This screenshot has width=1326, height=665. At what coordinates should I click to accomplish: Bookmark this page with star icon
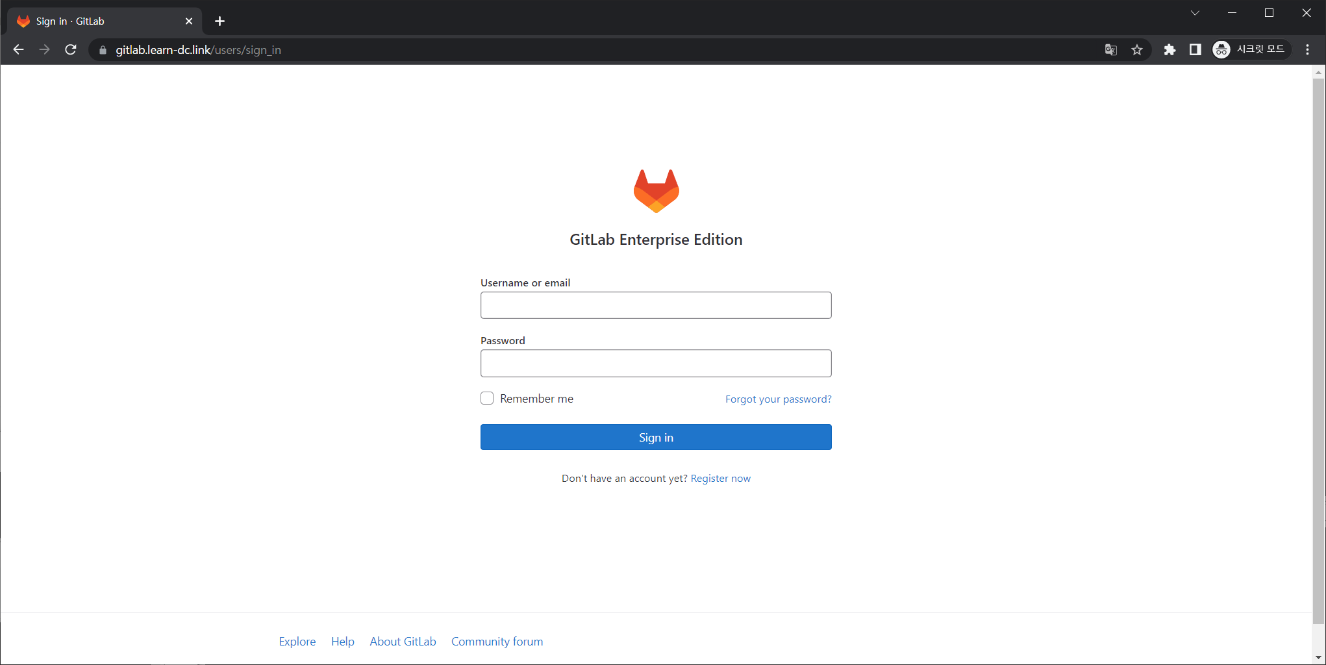tap(1136, 50)
